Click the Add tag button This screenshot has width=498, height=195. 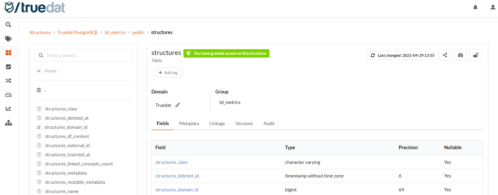(168, 73)
